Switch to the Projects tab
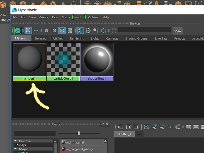 pyautogui.click(x=180, y=38)
